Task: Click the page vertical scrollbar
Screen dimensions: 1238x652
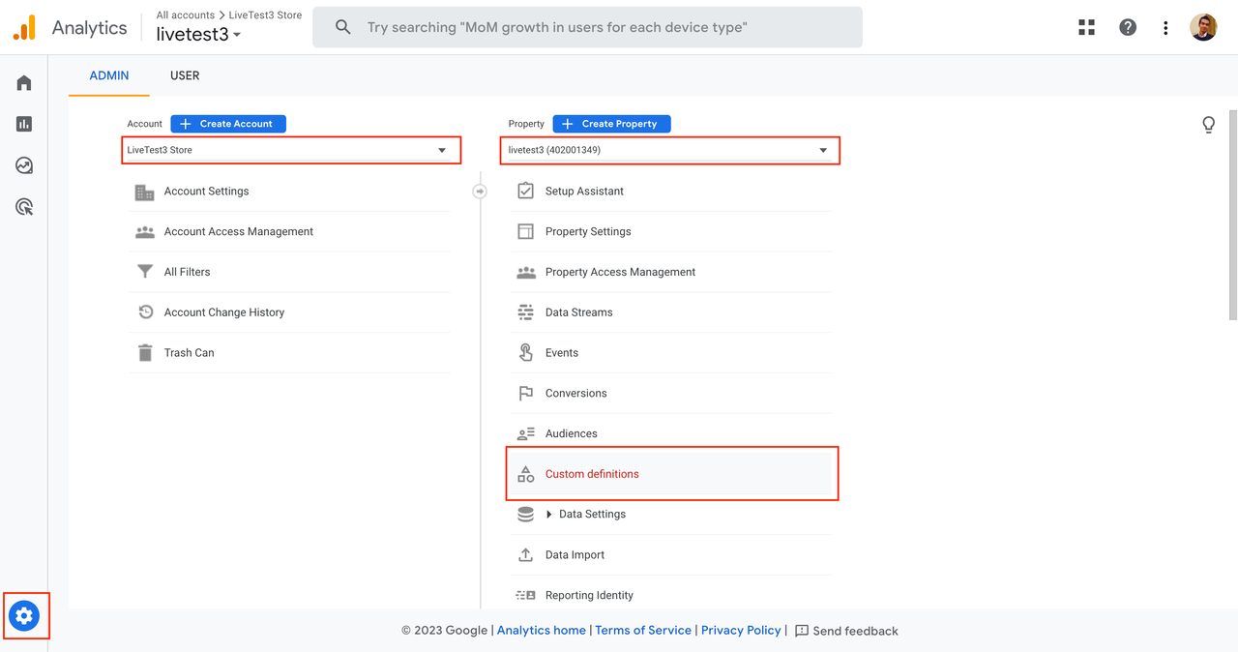Action: point(1233,215)
